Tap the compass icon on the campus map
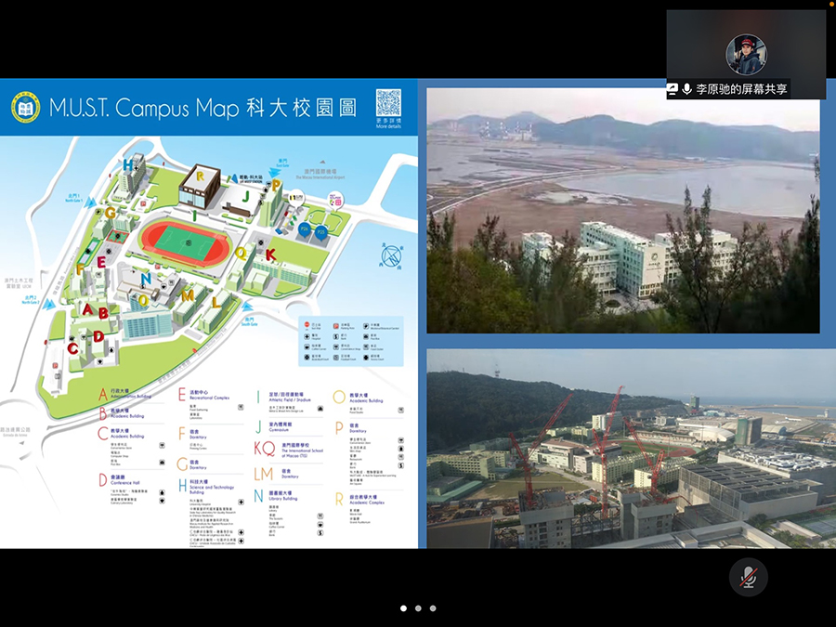 pos(392,256)
